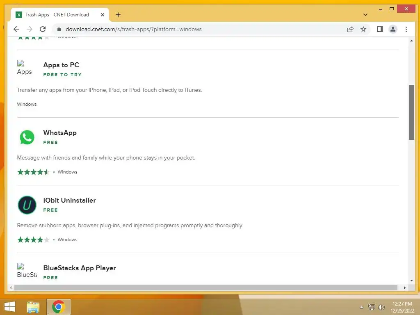420x315 pixels.
Task: Show hidden system tray icons
Action: (361, 307)
